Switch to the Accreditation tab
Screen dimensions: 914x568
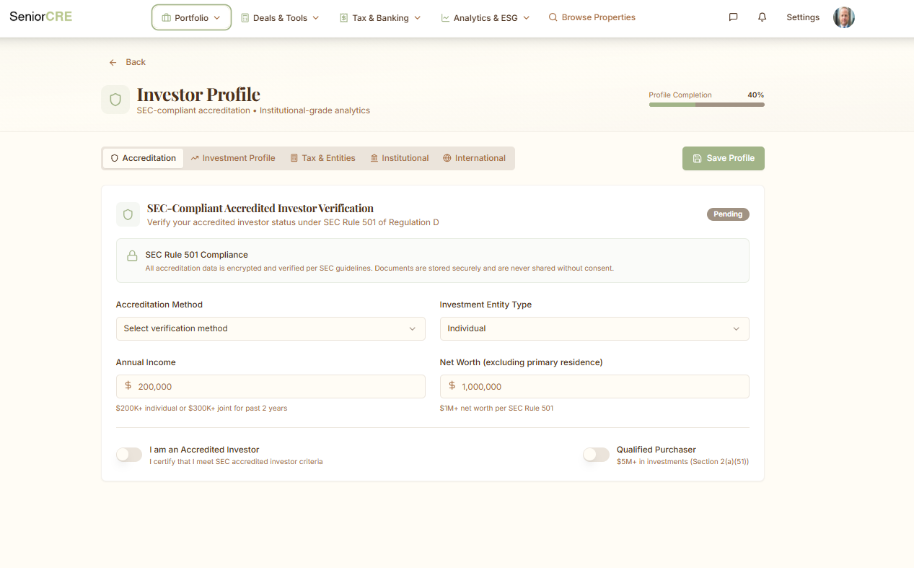tap(143, 158)
